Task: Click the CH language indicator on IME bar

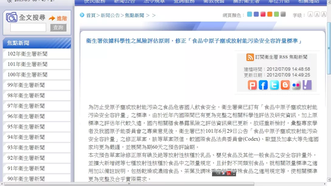Action: (x=218, y=173)
